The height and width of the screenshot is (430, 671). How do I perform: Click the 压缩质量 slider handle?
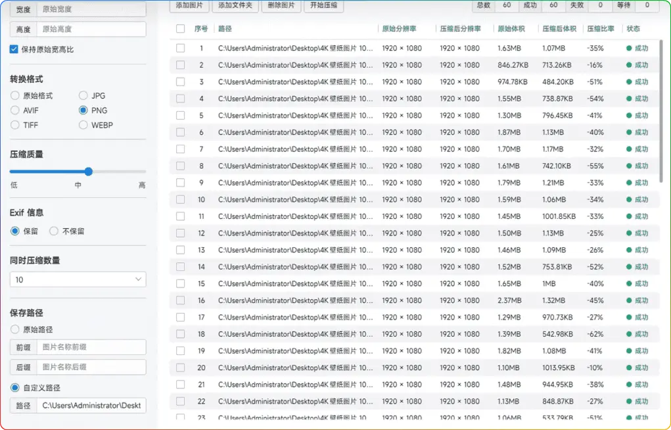(x=89, y=172)
